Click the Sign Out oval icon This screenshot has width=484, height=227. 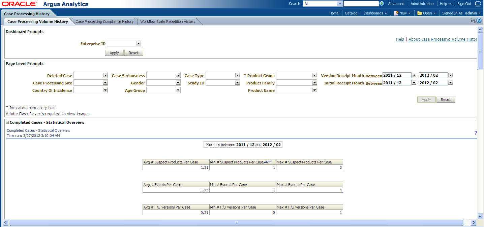pyautogui.click(x=478, y=4)
